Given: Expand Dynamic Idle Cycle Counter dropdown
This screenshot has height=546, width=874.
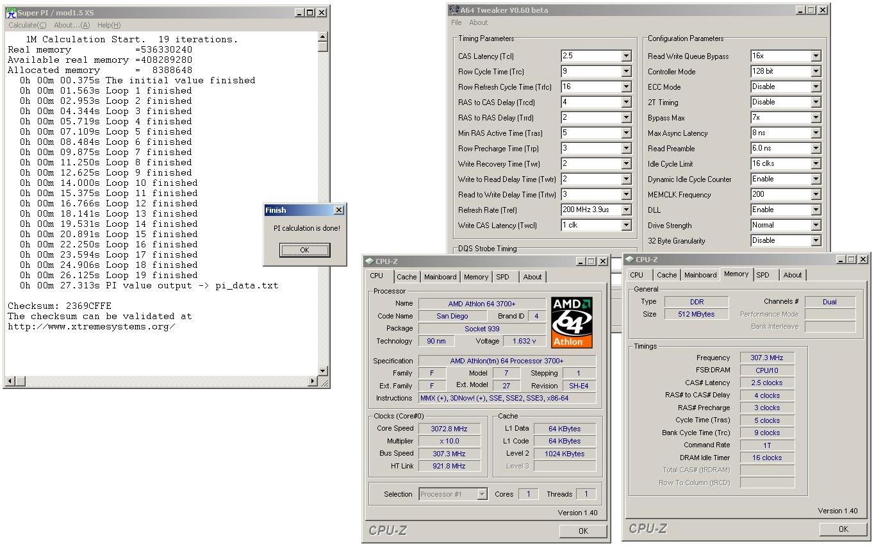Looking at the screenshot, I should (x=816, y=179).
